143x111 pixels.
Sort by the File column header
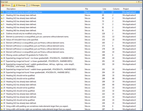tap(93, 9)
